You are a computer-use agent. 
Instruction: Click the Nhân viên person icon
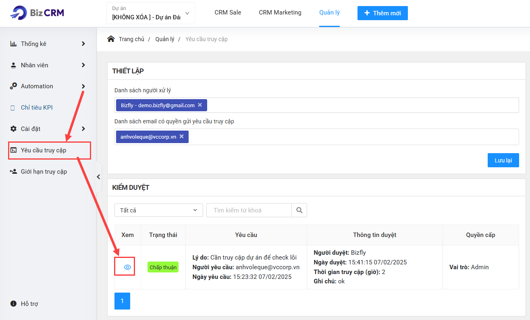pos(13,65)
